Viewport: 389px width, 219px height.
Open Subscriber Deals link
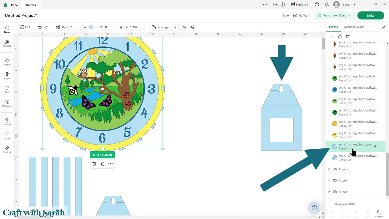334,16
